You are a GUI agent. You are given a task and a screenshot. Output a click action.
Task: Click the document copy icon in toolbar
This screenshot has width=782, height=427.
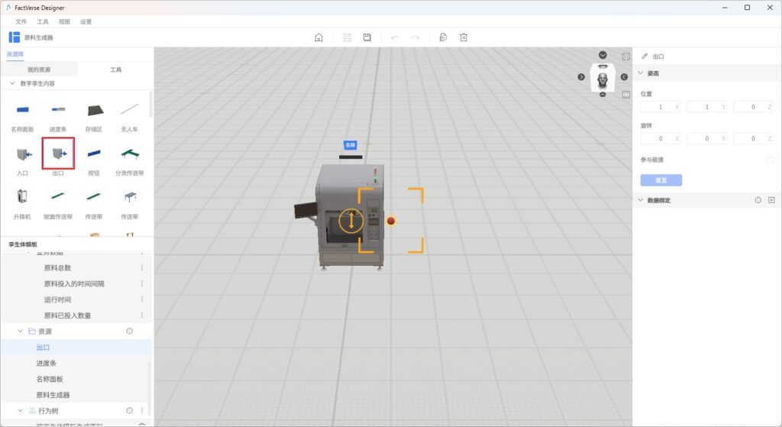(x=443, y=37)
